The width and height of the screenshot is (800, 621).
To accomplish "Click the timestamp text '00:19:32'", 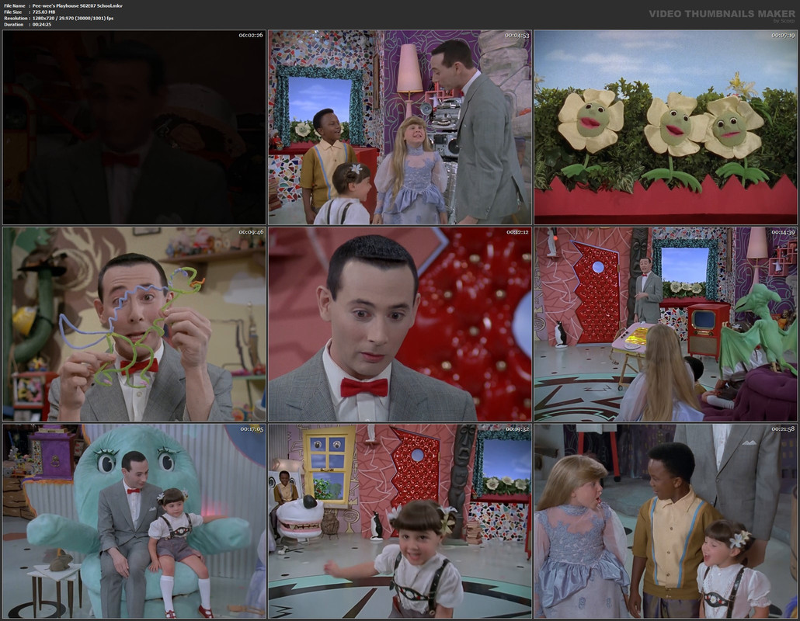I will click(x=517, y=428).
